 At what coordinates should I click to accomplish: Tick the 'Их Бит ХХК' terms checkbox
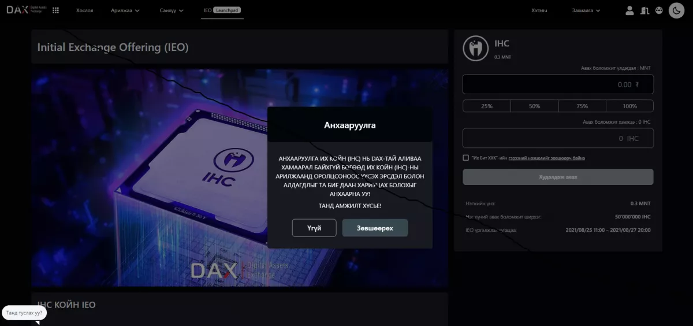pyautogui.click(x=465, y=157)
